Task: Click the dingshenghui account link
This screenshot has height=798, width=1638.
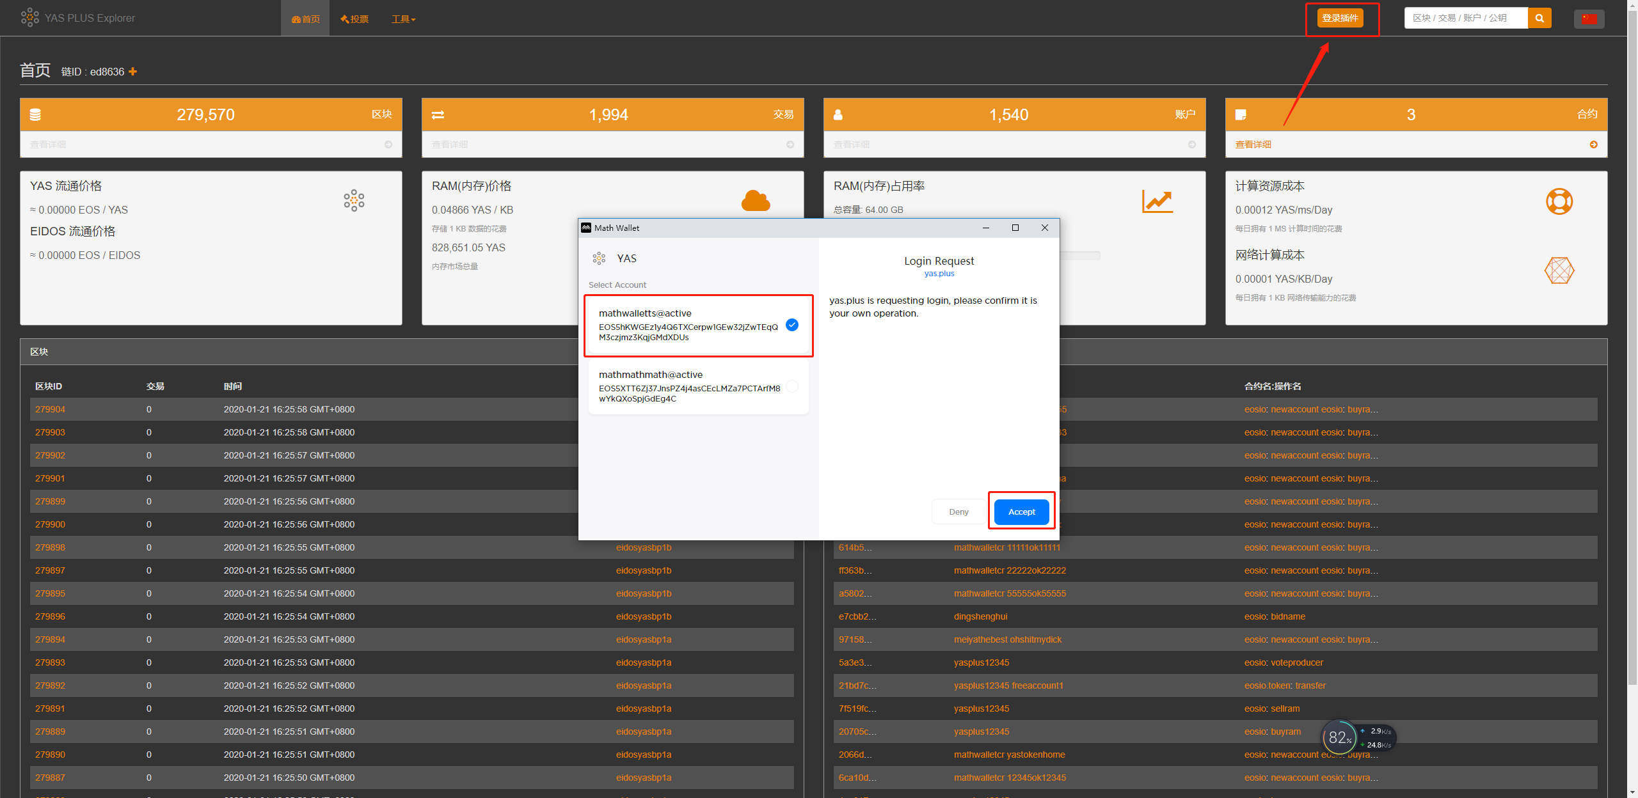Action: 980,616
